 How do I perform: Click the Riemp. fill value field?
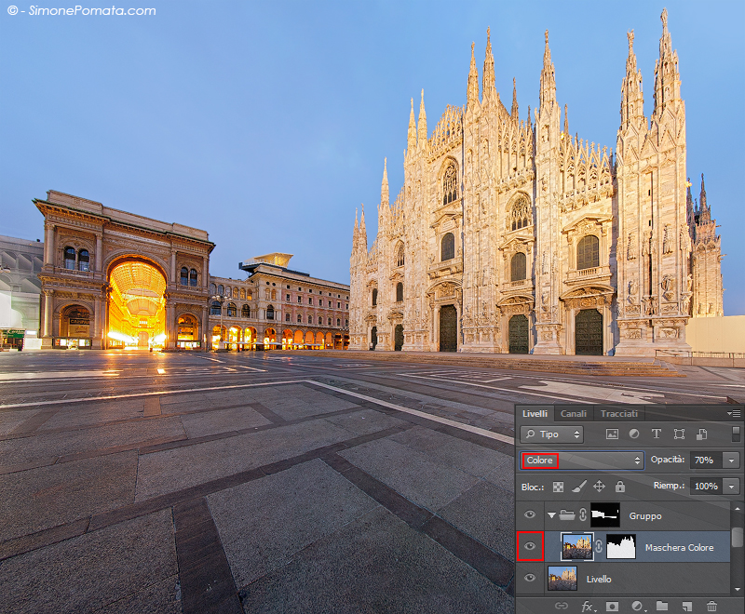click(x=705, y=486)
